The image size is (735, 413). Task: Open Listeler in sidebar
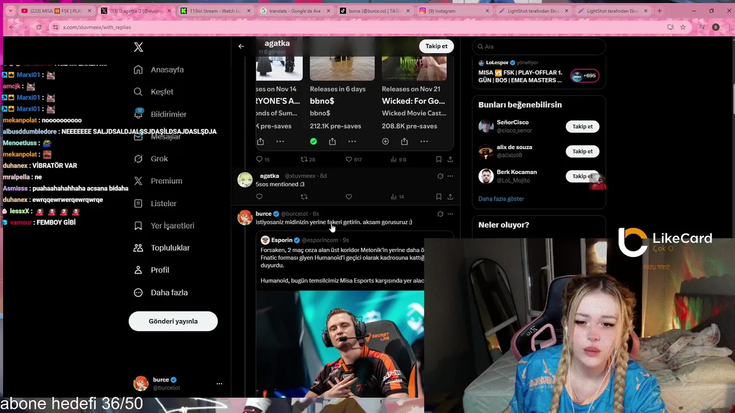[x=155, y=204]
